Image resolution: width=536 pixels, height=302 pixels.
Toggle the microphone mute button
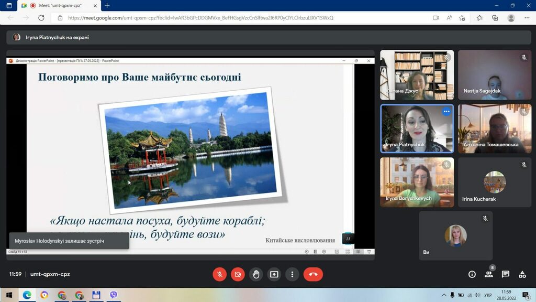pos(219,274)
